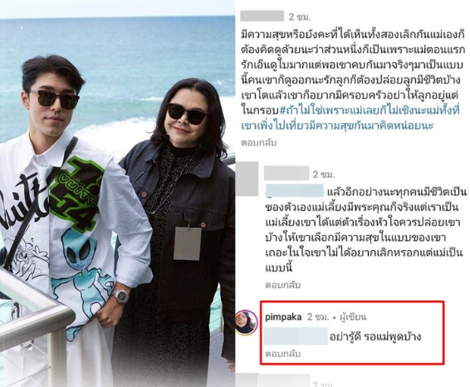Click the woman's sunglasses in the photo
The height and width of the screenshot is (387, 470).
click(187, 114)
